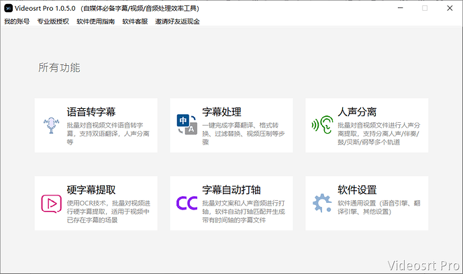
Task: Close the Videosrt Pro window
Action: point(450,8)
